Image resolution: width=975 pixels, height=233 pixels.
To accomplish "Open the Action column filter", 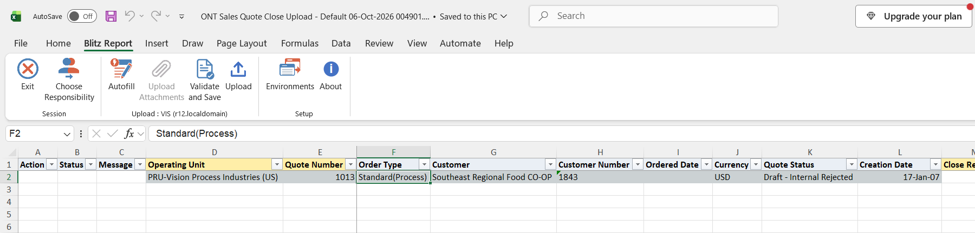I will pyautogui.click(x=52, y=164).
